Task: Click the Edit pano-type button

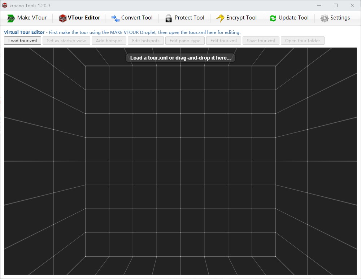Action: pyautogui.click(x=185, y=41)
